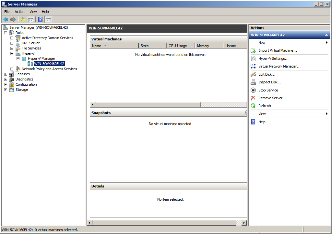
Task: Collapse the Hyper-V role node
Action: click(x=12, y=53)
